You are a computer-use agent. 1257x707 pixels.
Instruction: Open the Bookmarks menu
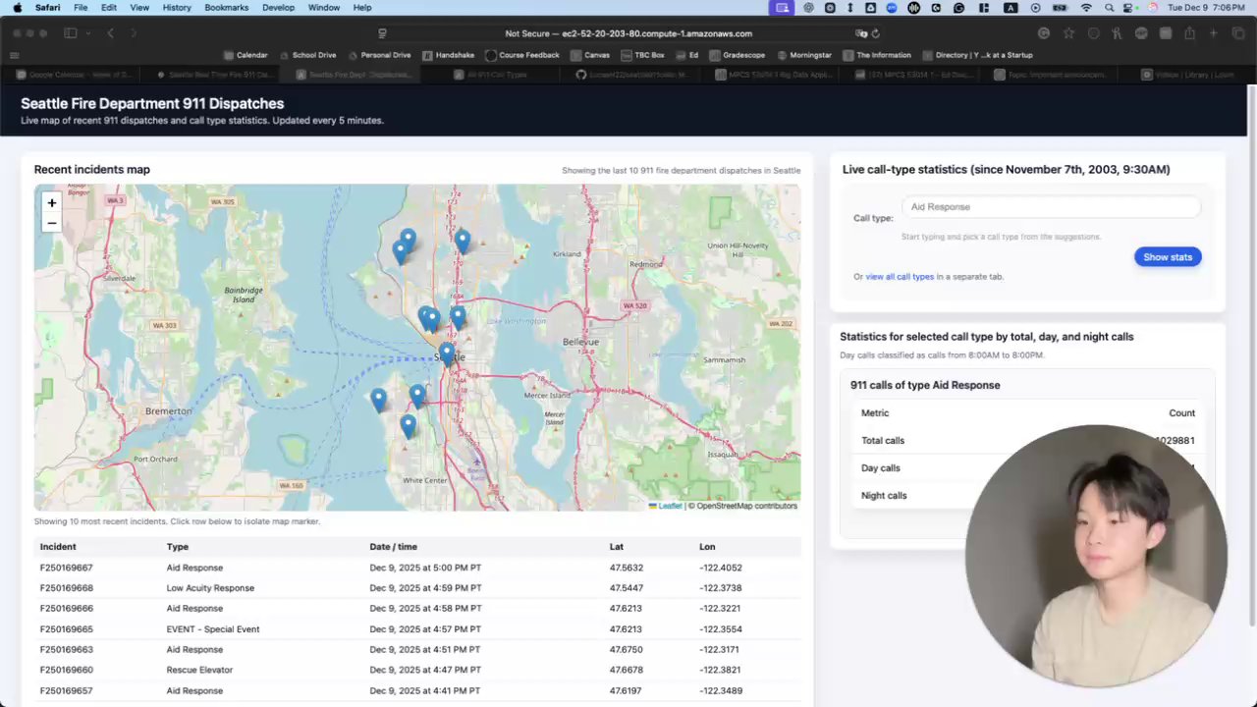pos(227,7)
